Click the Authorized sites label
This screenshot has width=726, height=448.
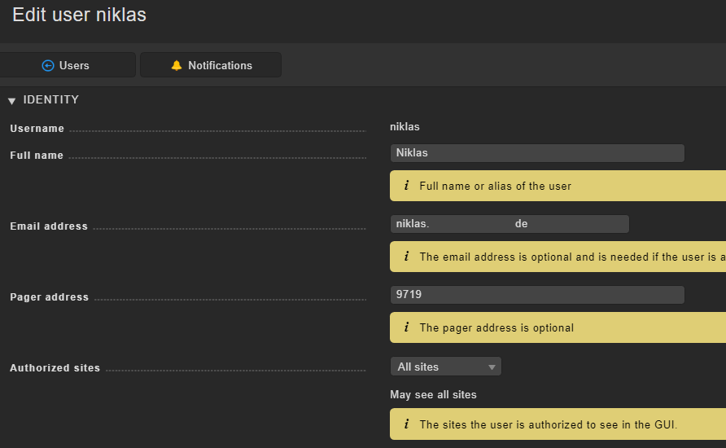pyautogui.click(x=55, y=368)
